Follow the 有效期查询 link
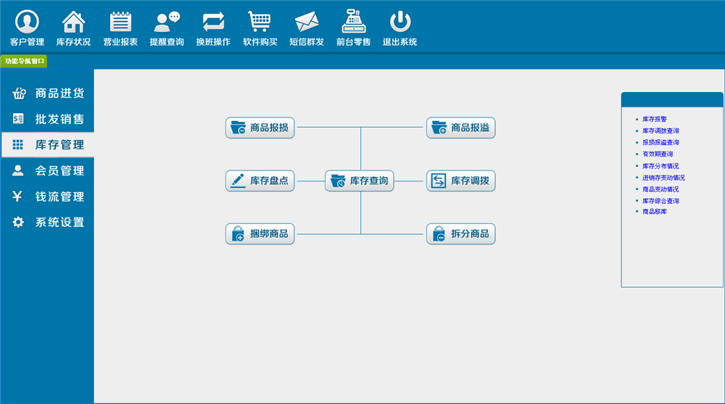 [658, 154]
